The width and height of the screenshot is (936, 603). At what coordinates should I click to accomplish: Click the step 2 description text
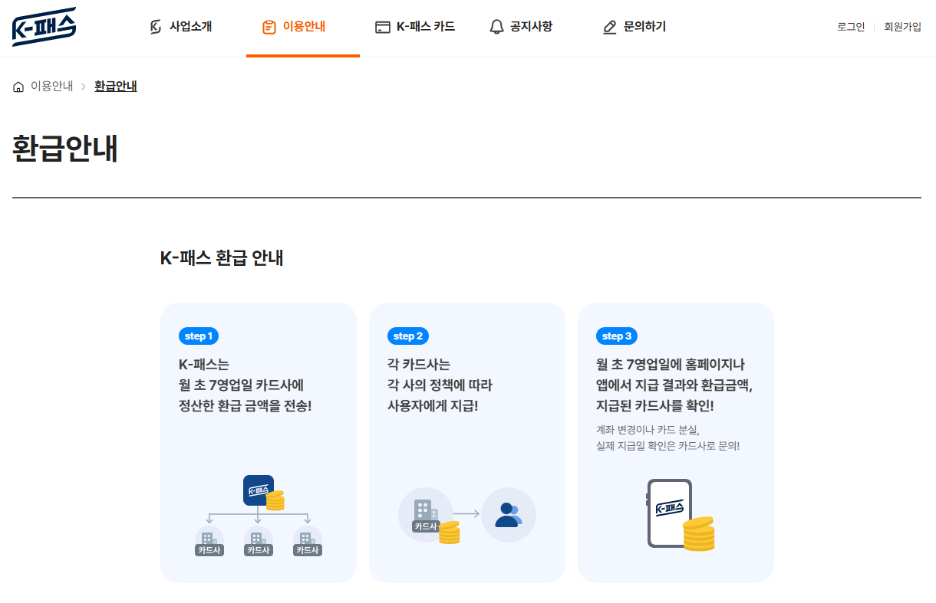(x=440, y=385)
